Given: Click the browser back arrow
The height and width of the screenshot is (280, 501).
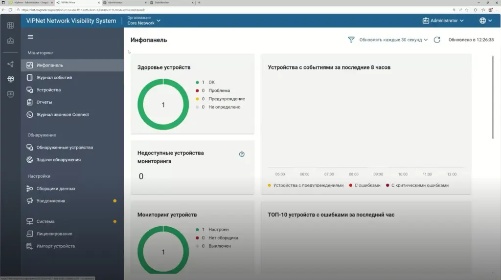Looking at the screenshot, I should click(x=3, y=10).
